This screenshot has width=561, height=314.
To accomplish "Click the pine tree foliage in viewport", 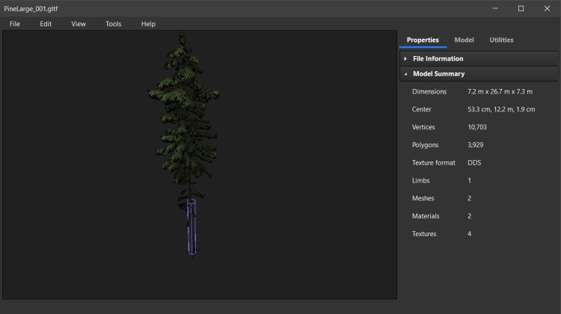I will (x=183, y=105).
